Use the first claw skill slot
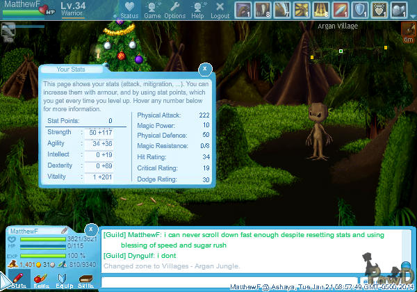Viewport: 417px width, 292px height. pyautogui.click(x=243, y=9)
